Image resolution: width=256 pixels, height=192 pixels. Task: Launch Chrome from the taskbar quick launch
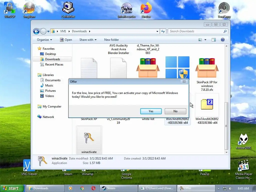tap(82, 188)
